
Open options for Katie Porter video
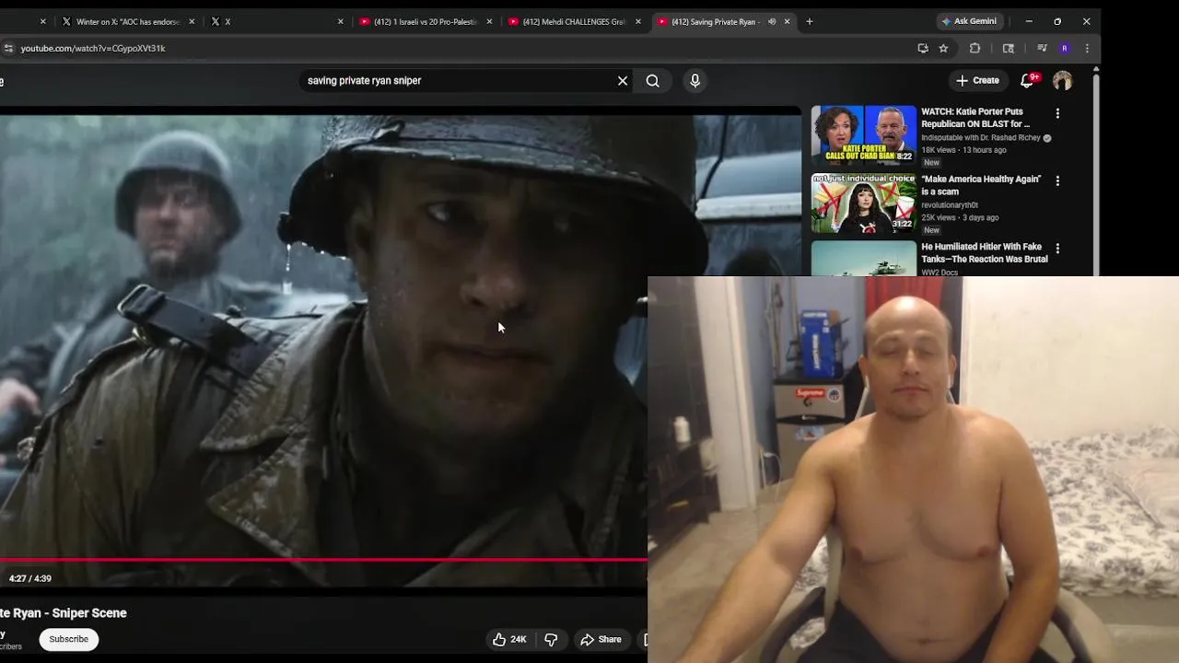[1057, 113]
